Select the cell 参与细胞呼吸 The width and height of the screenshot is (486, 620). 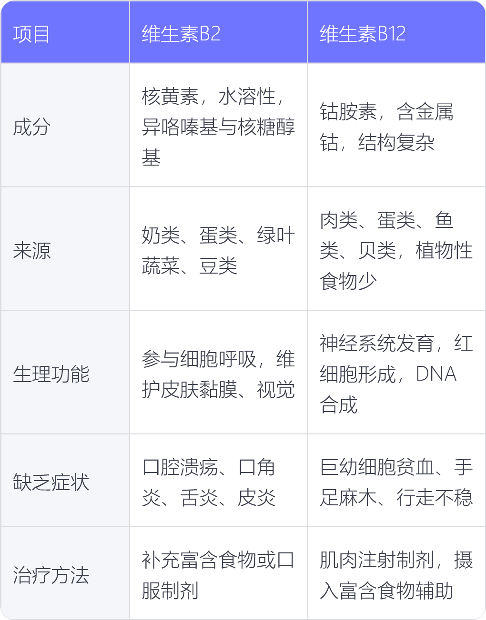(x=219, y=373)
